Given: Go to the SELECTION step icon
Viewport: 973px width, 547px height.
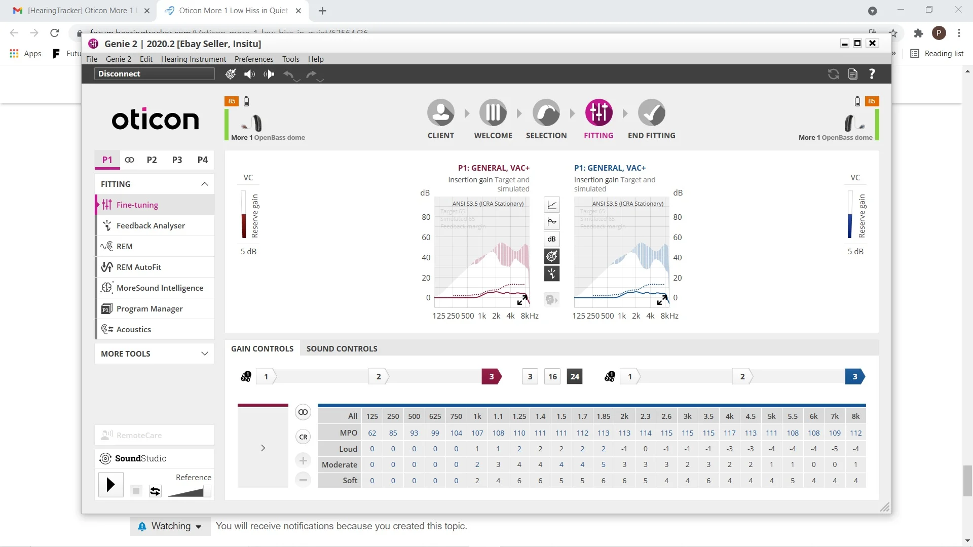Looking at the screenshot, I should click(x=546, y=112).
